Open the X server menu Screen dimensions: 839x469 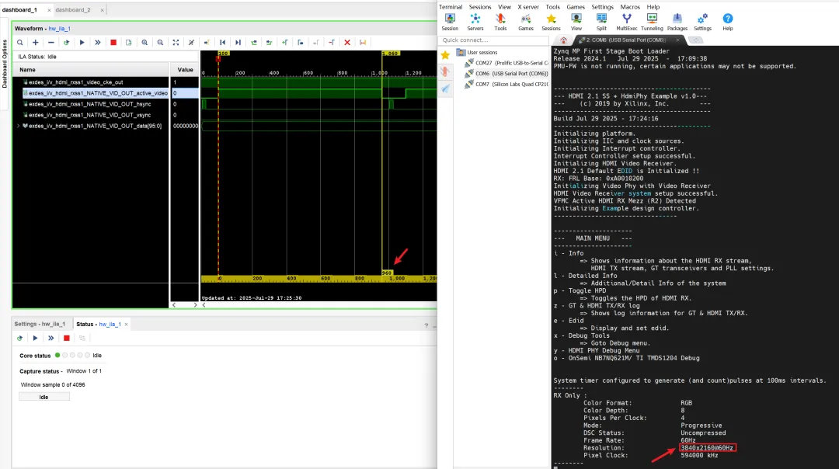528,7
